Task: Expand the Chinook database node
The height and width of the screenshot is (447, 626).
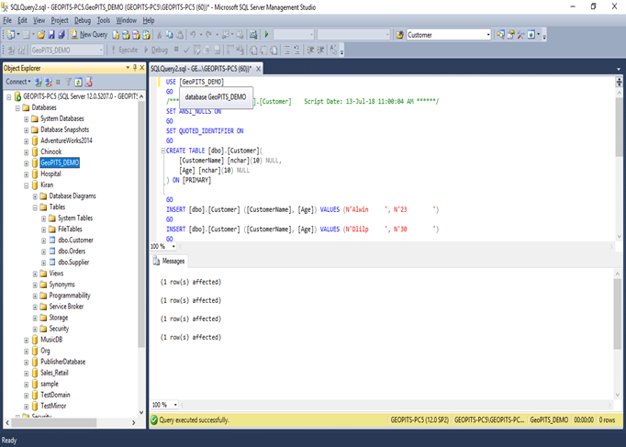Action: click(x=26, y=151)
